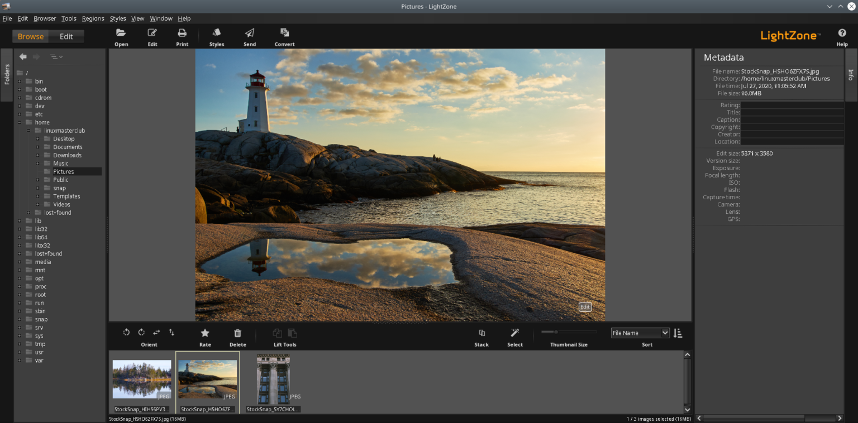Click the Convert toolbar icon
The width and height of the screenshot is (858, 423).
point(284,33)
